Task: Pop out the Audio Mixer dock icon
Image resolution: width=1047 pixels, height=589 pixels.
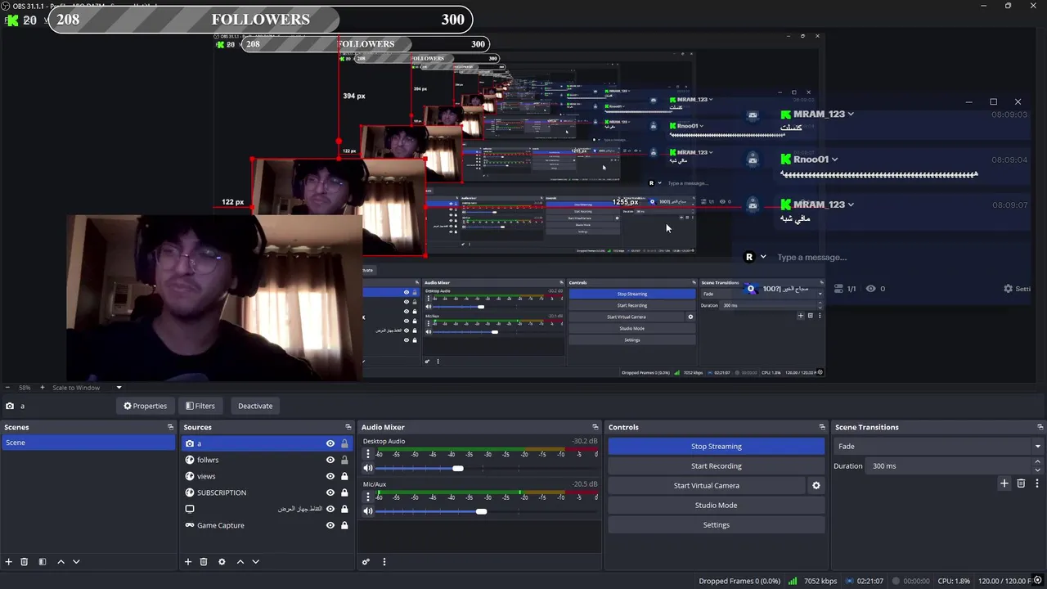Action: 595,427
